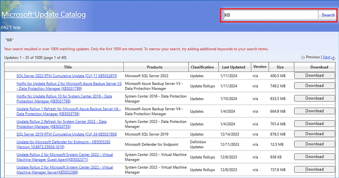The image size is (339, 178).
Task: Open Update Rollup 1 Refresh KB5033756 link
Action: tap(69, 111)
